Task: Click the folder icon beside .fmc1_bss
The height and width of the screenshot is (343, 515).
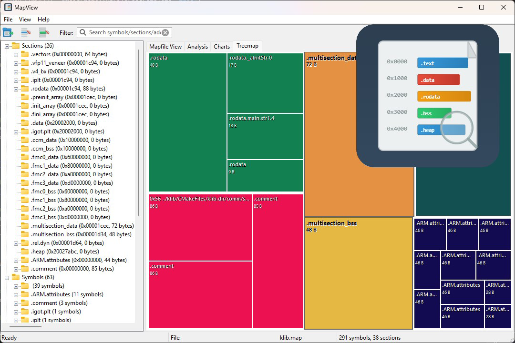Action: [25, 200]
